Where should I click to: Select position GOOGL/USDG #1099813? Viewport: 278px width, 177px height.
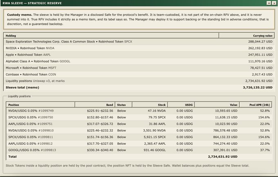(x=139, y=150)
